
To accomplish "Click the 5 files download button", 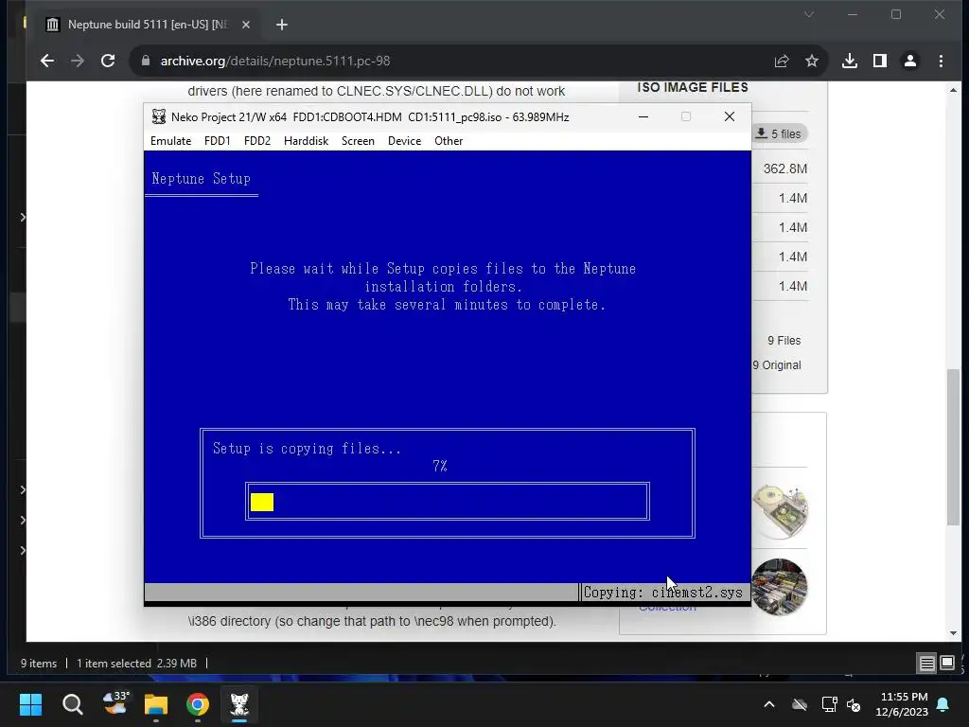I will coord(780,133).
